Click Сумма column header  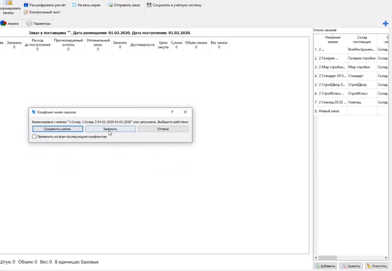point(176,44)
